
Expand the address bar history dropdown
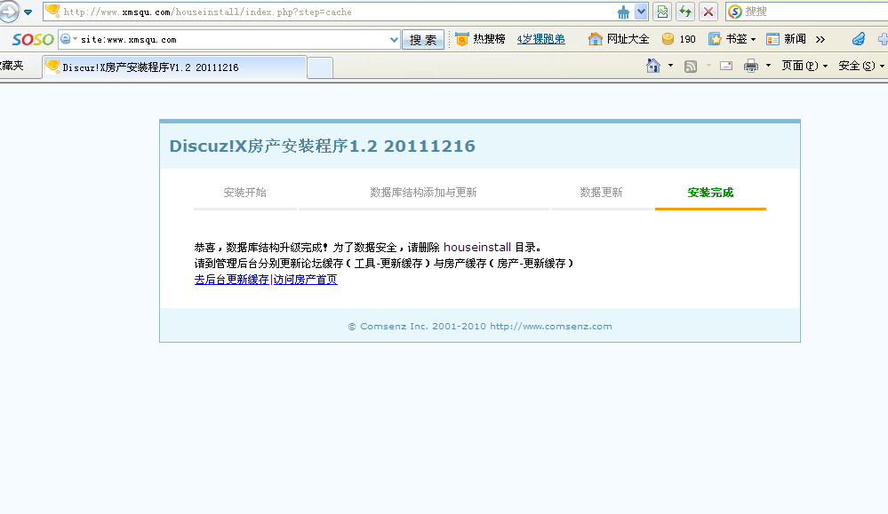[641, 12]
